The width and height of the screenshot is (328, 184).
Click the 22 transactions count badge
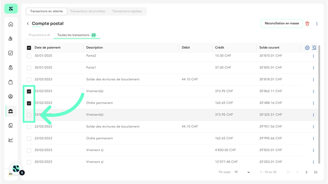pyautogui.click(x=93, y=35)
